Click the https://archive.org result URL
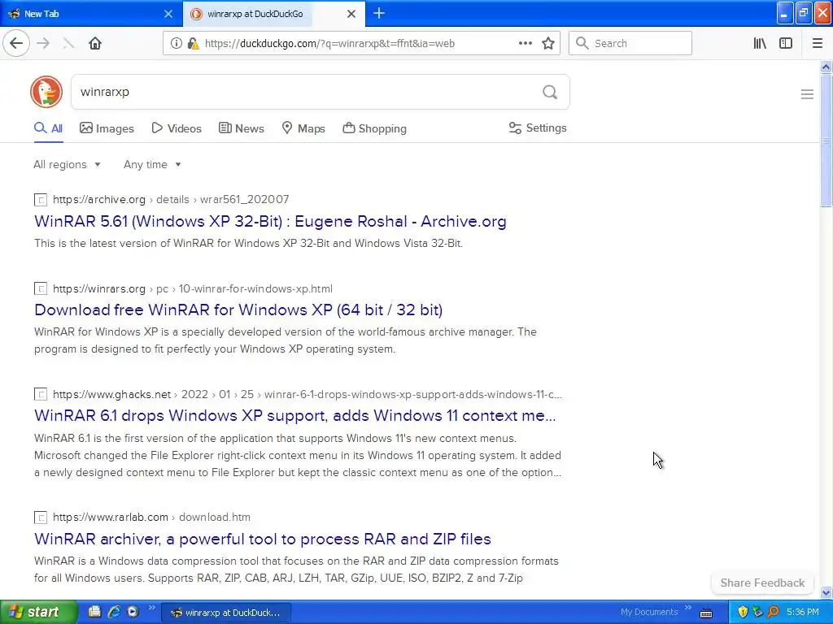 pos(98,200)
